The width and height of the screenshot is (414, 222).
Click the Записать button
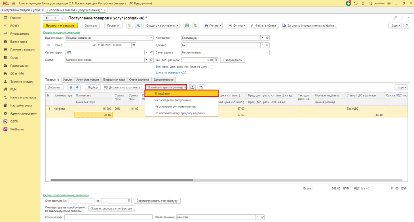tap(91, 25)
